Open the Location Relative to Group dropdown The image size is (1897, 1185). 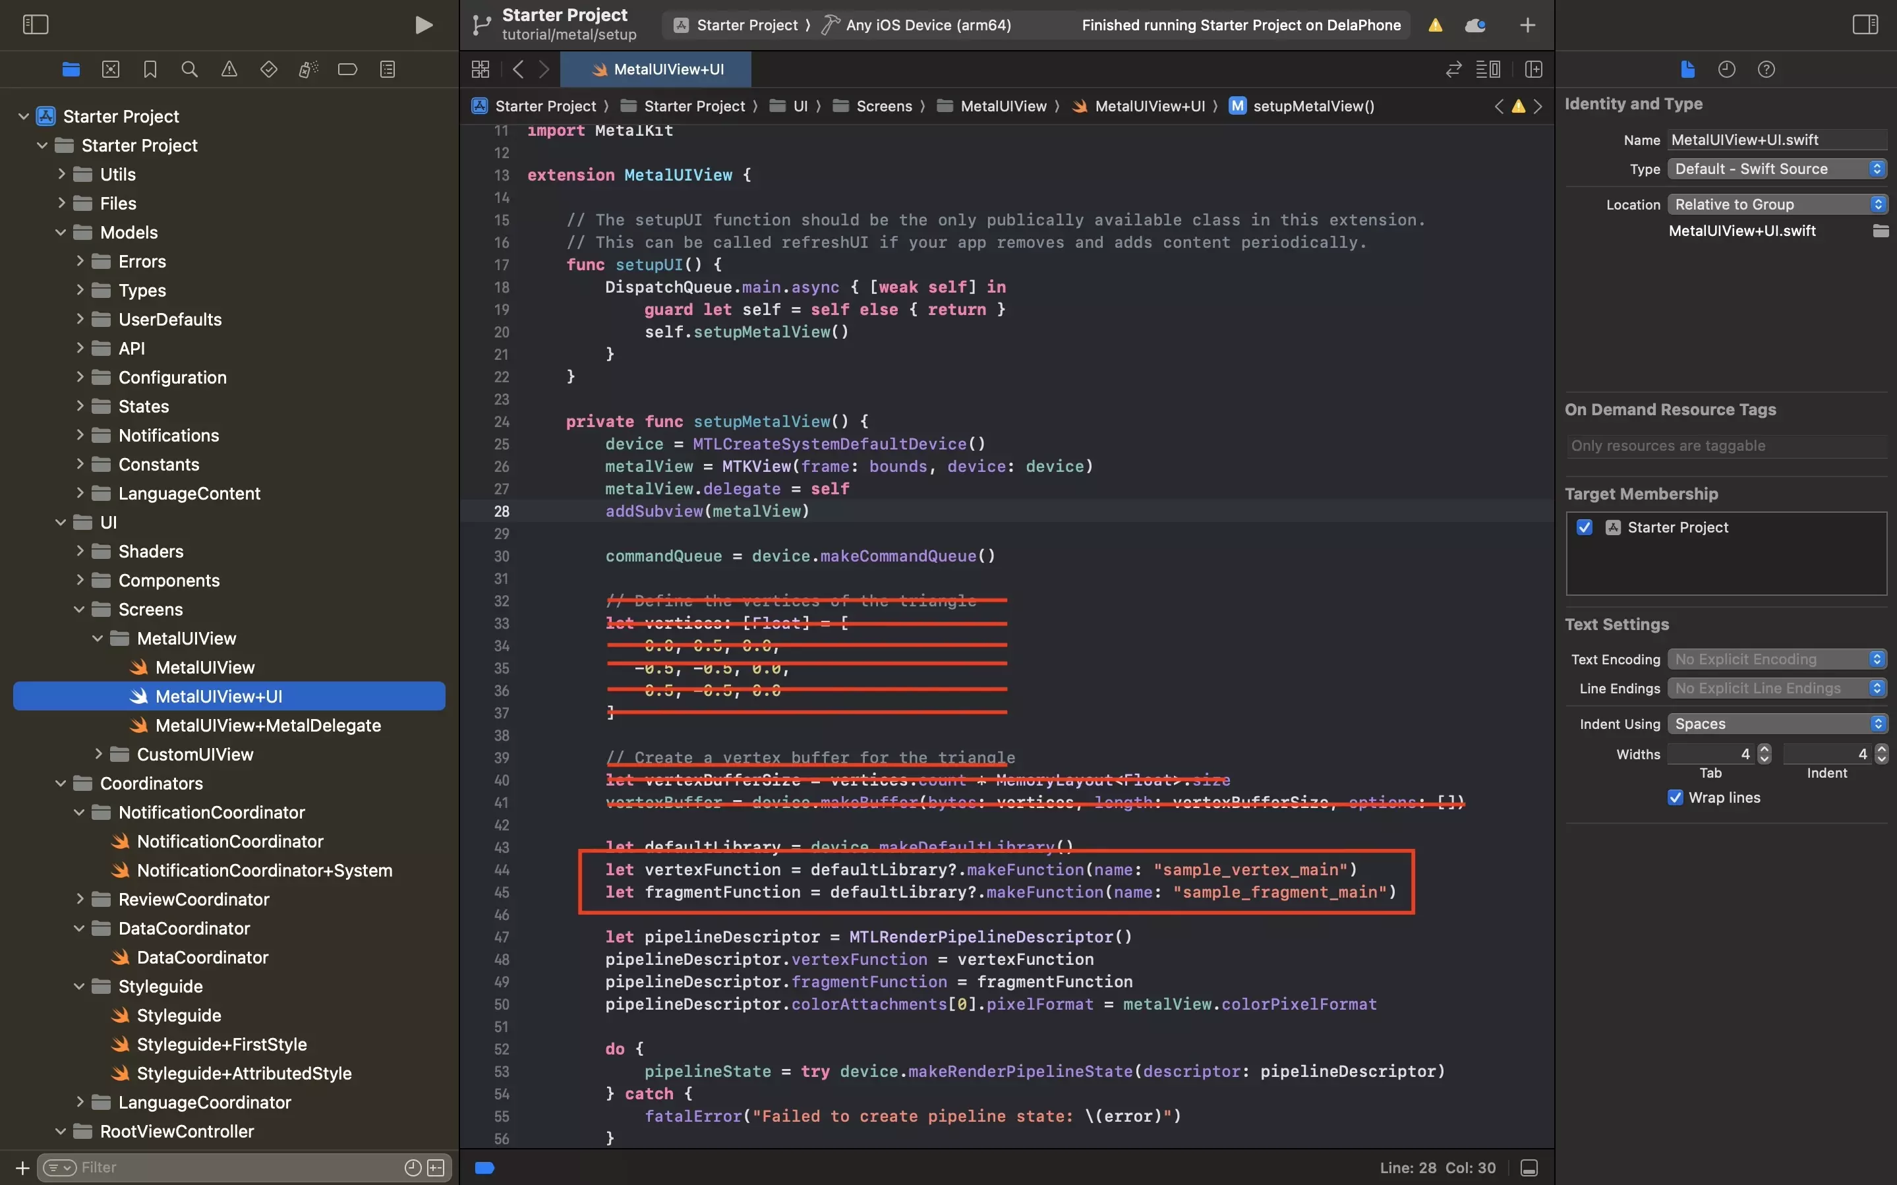pyautogui.click(x=1776, y=204)
